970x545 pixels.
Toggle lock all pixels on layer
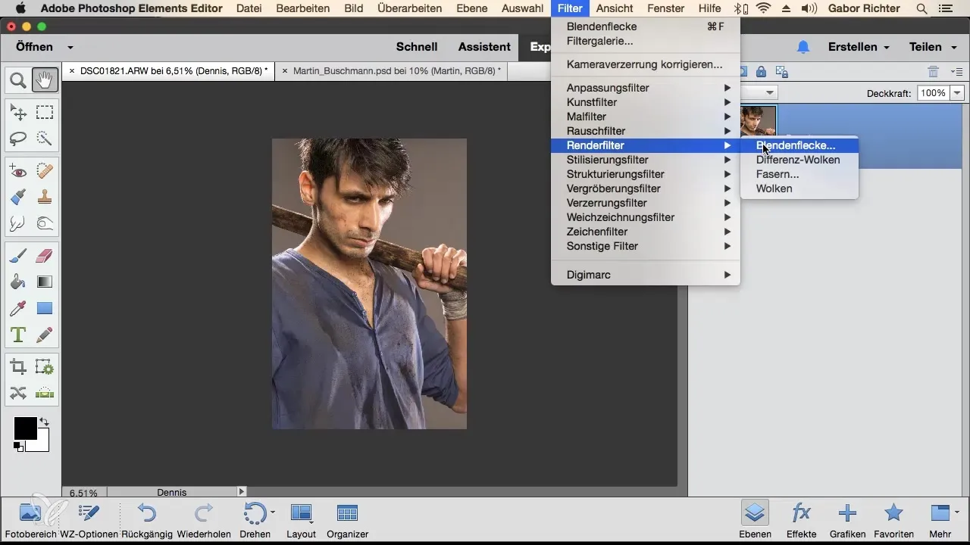pos(760,72)
